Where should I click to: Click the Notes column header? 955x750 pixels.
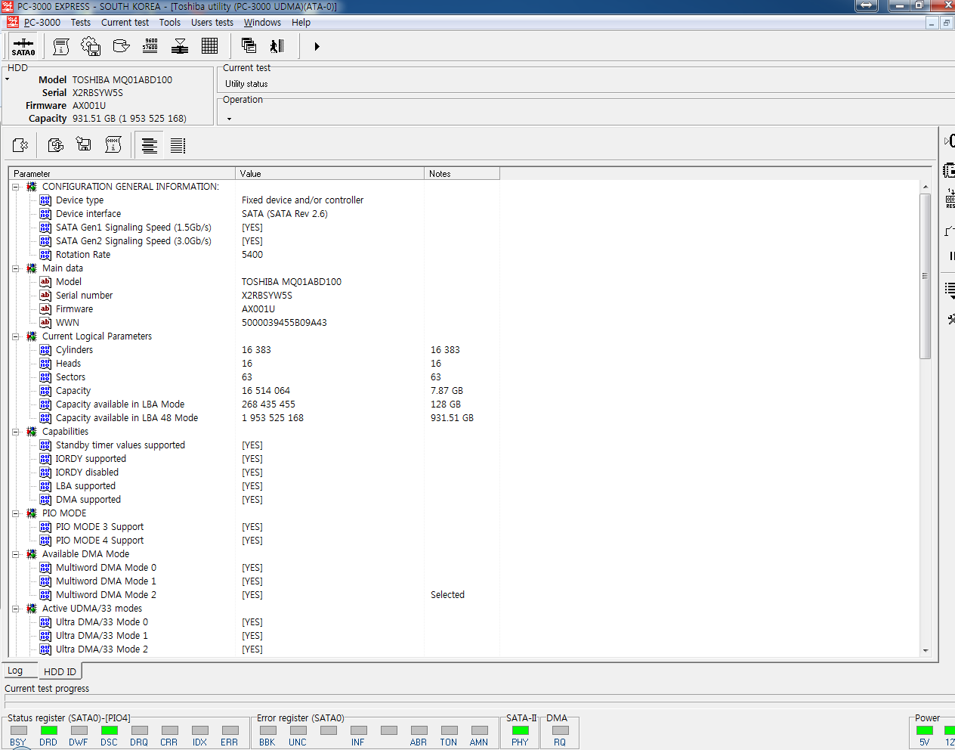461,174
